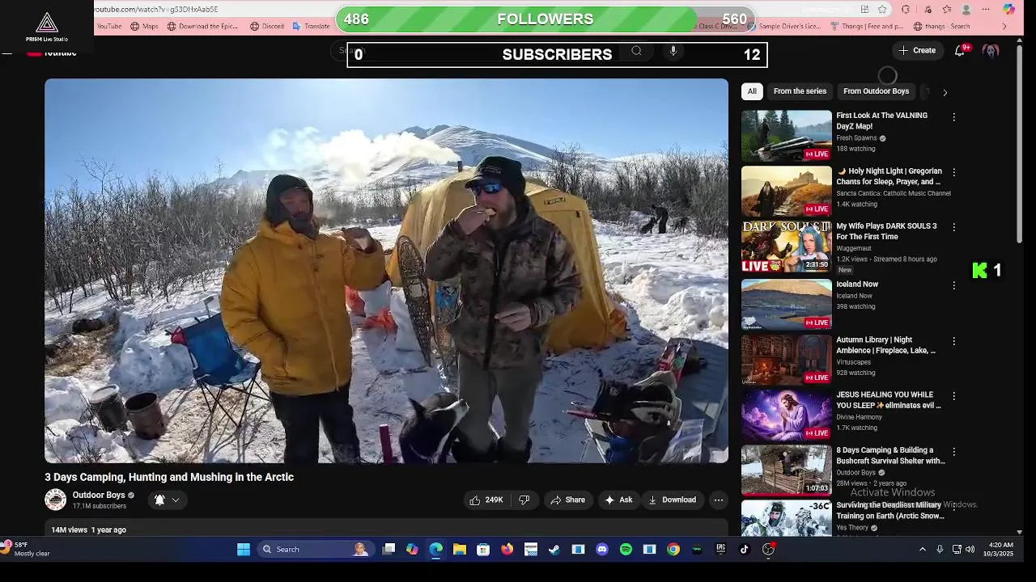Click the Ask AI button
Viewport: 1036px width, 582px height.
pos(618,500)
